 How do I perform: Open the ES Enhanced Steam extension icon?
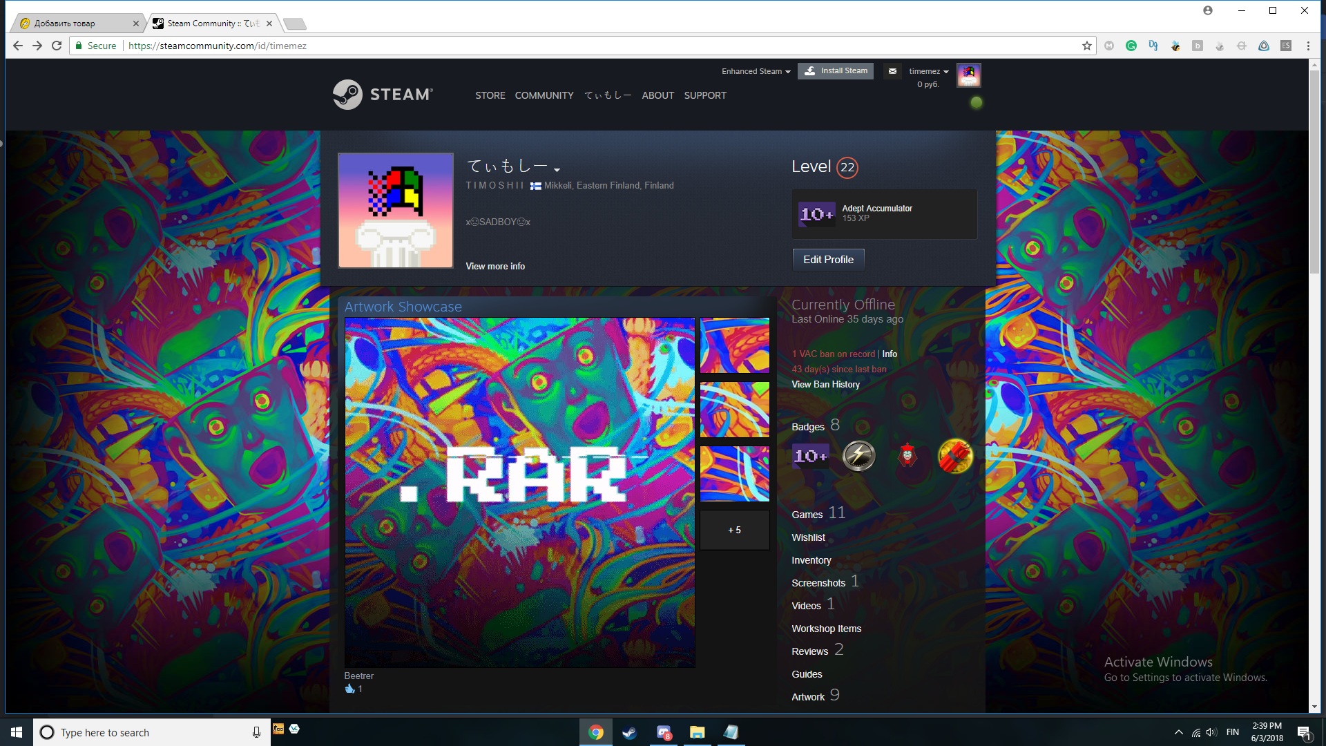point(1286,46)
